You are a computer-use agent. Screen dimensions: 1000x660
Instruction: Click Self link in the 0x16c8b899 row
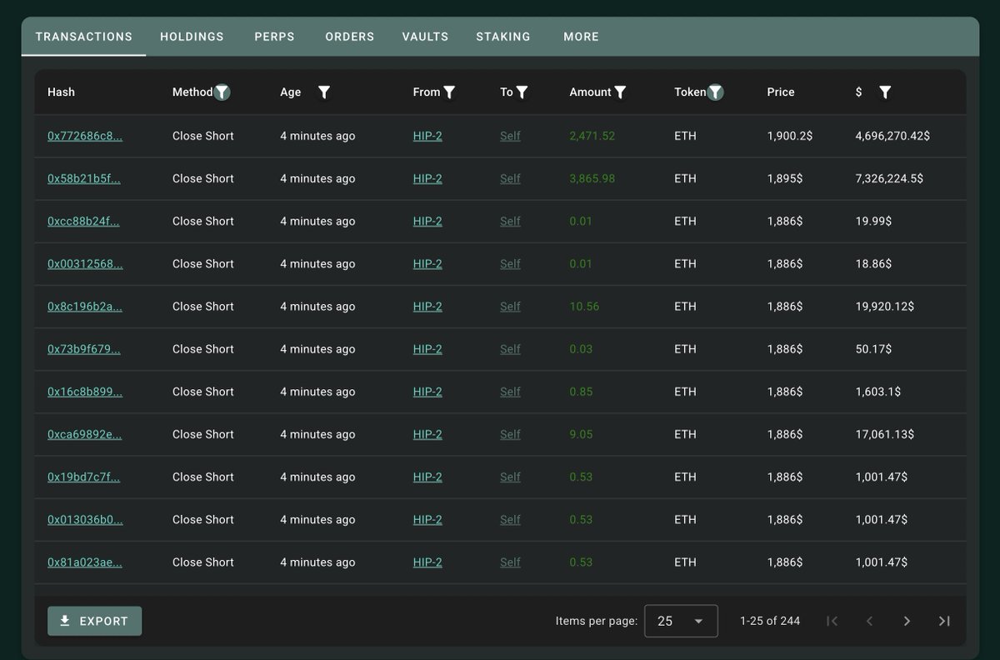(510, 391)
